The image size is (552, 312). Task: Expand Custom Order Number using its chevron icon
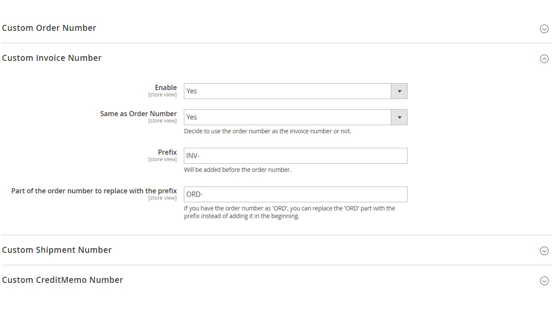(x=544, y=29)
